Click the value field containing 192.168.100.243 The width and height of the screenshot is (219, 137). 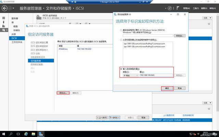pyautogui.click(x=156, y=75)
